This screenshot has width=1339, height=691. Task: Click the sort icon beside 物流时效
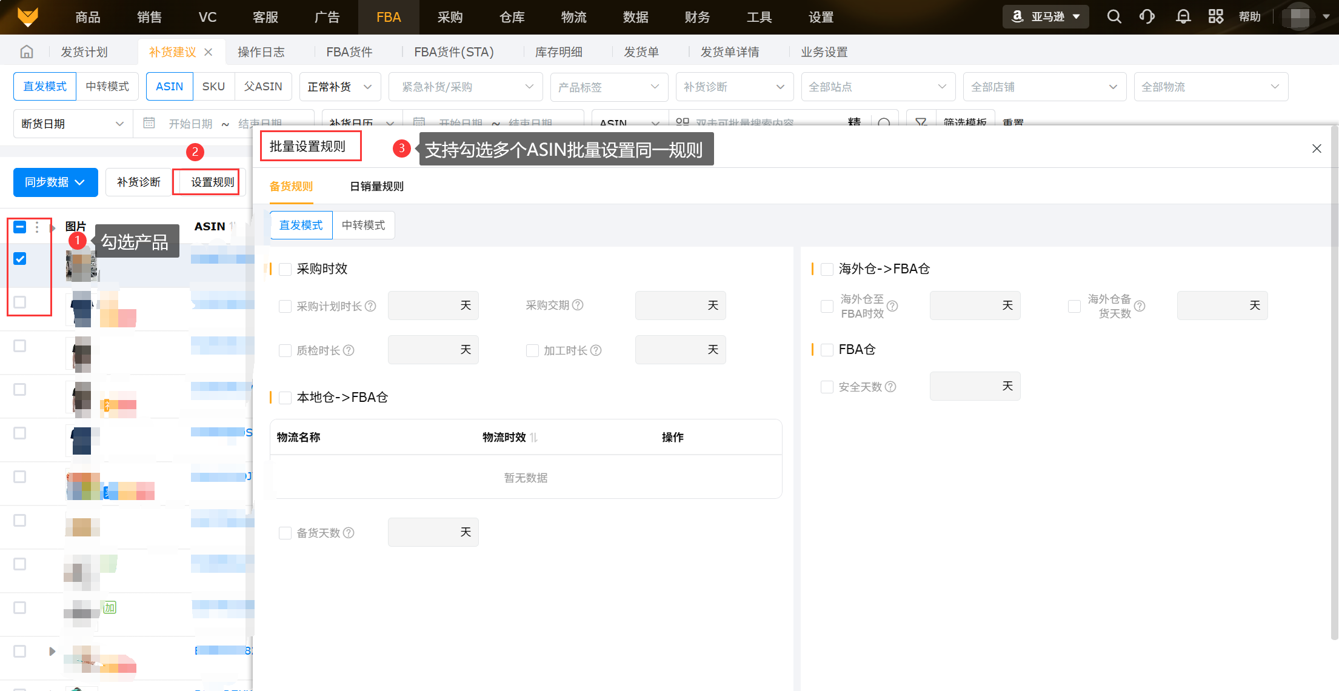pos(534,438)
